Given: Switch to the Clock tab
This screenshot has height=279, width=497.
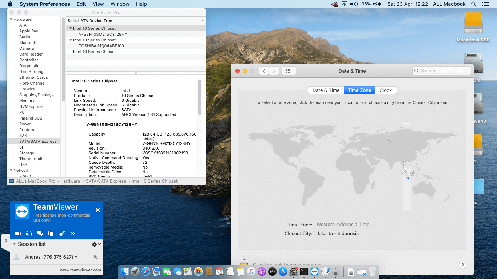Looking at the screenshot, I should click(386, 90).
